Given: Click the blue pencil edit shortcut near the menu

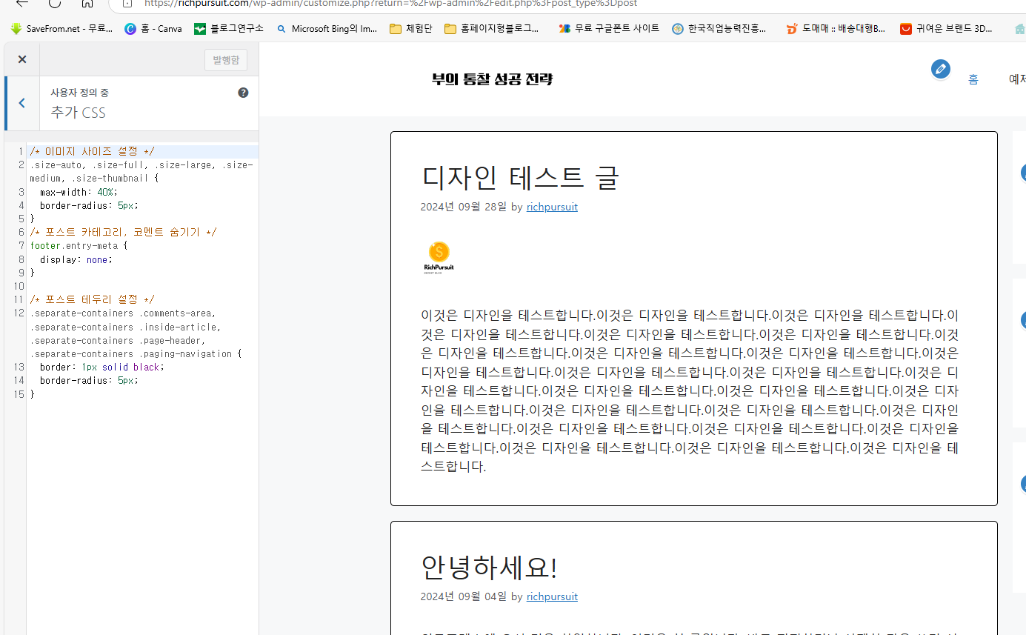Looking at the screenshot, I should (941, 69).
